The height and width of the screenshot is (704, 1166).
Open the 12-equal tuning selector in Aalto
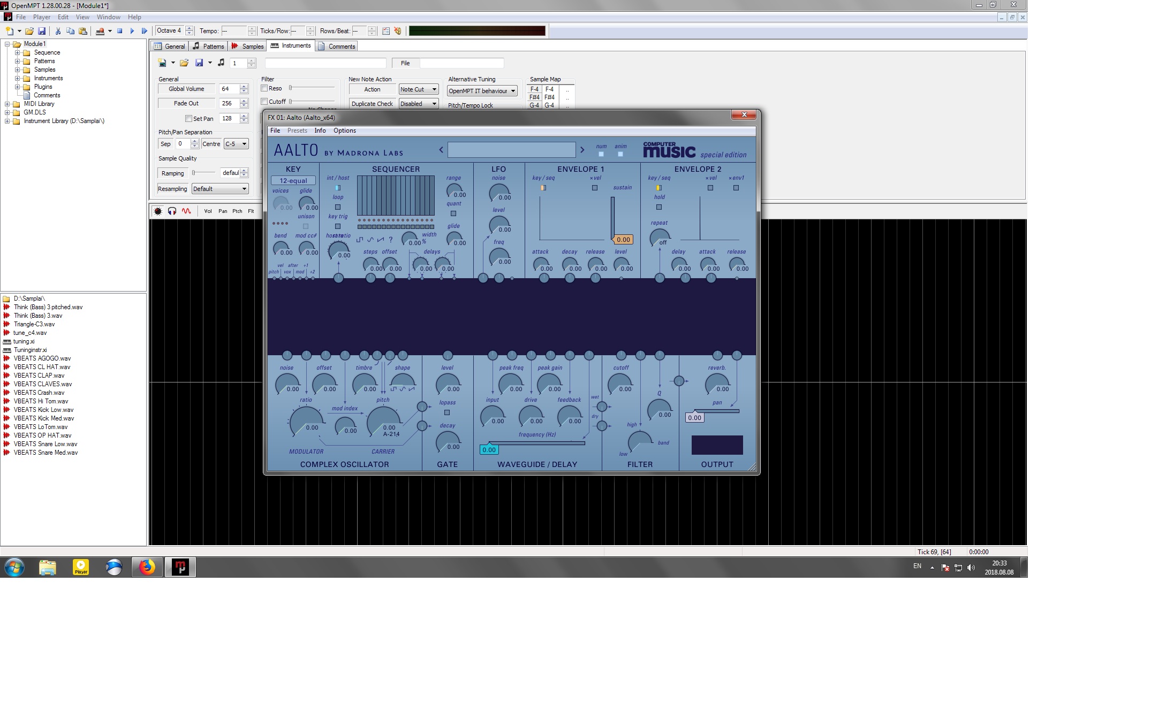(293, 181)
